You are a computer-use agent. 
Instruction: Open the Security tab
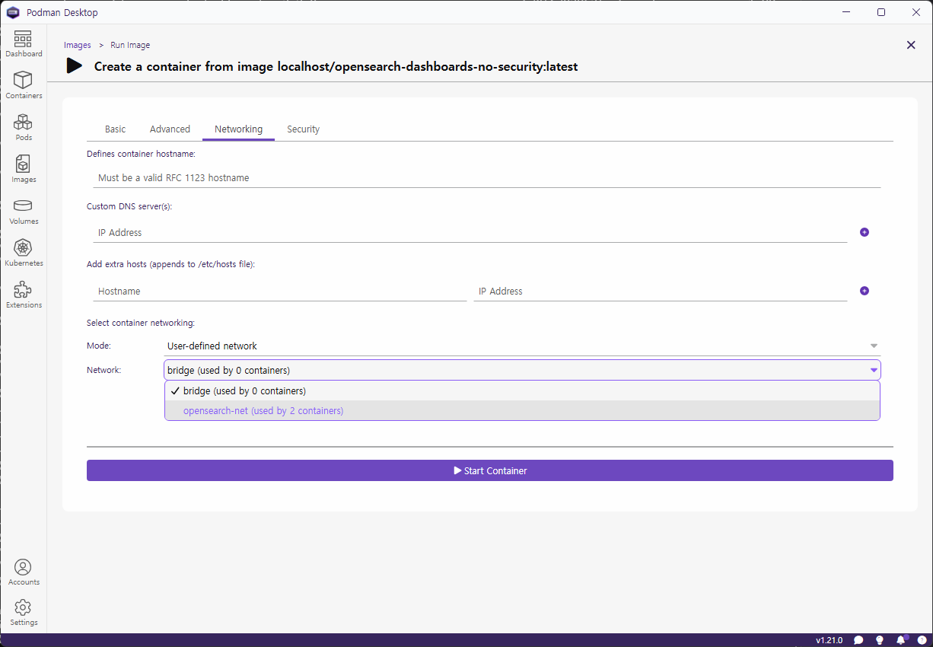(303, 129)
